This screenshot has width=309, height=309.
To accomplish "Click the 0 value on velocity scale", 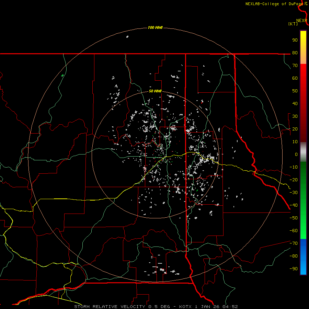I will click(296, 154).
